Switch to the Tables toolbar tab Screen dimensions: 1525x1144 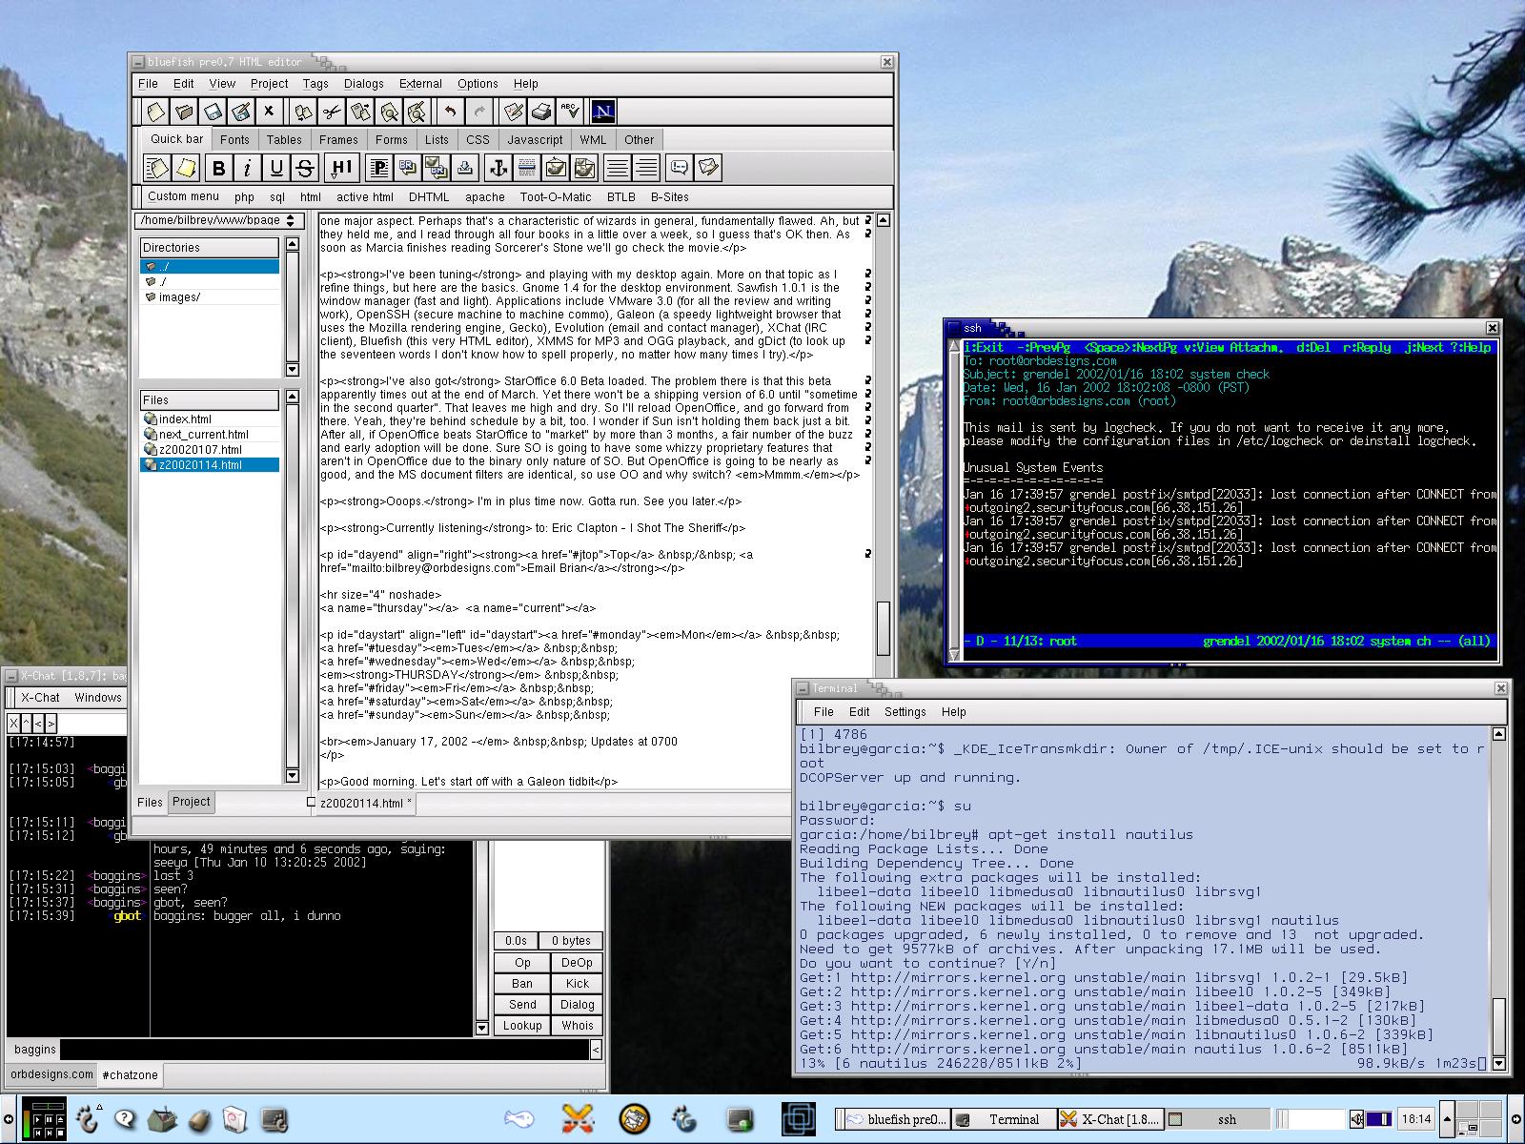(283, 139)
